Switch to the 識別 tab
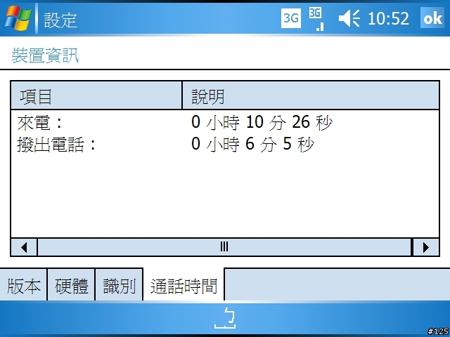 point(119,284)
